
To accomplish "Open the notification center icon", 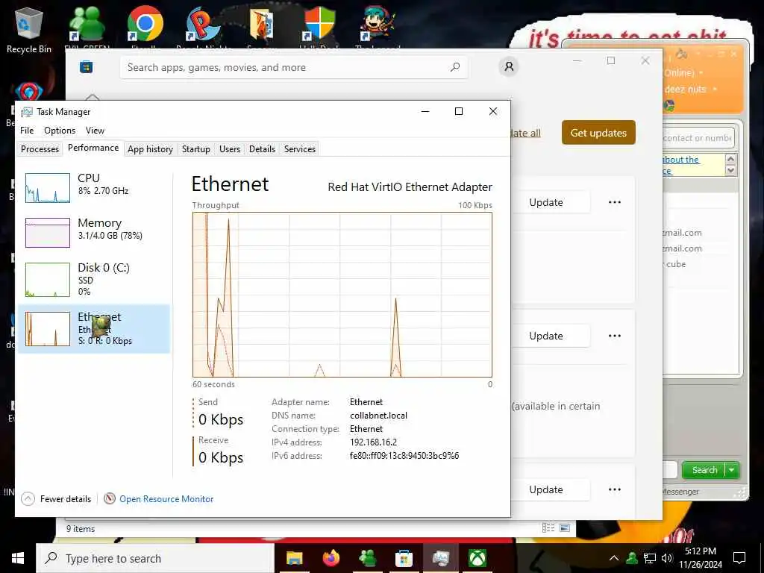I will (x=739, y=558).
